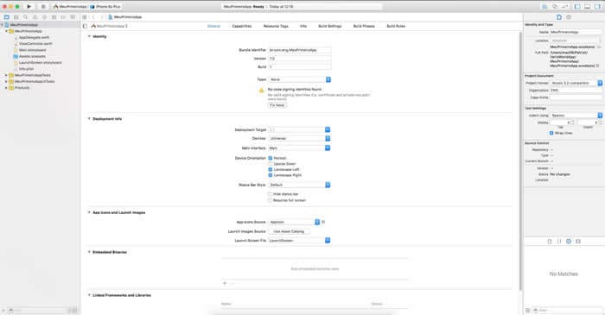
Task: Expand the Products folder
Action: 6,88
